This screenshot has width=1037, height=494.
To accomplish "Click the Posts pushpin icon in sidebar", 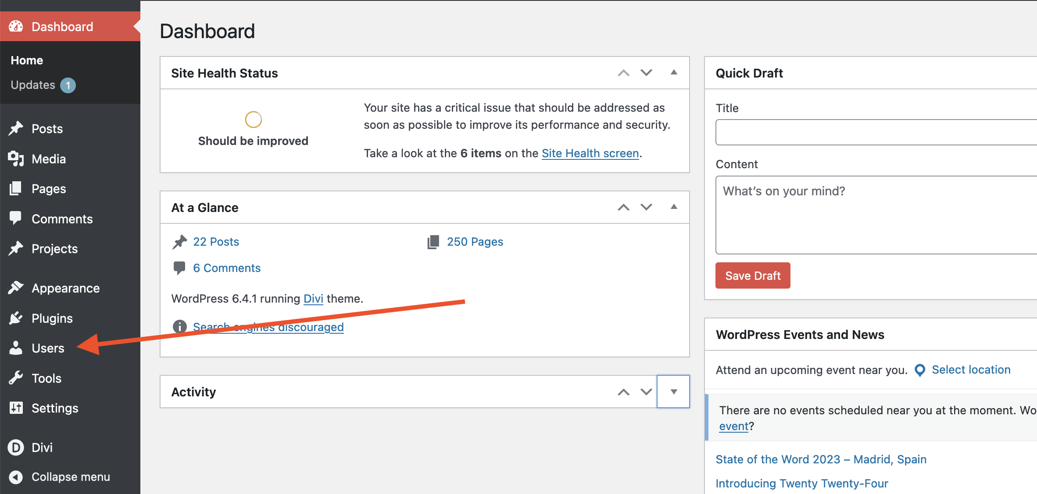I will click(x=16, y=128).
